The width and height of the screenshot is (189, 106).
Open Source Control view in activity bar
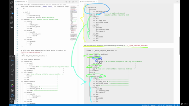[12, 12]
